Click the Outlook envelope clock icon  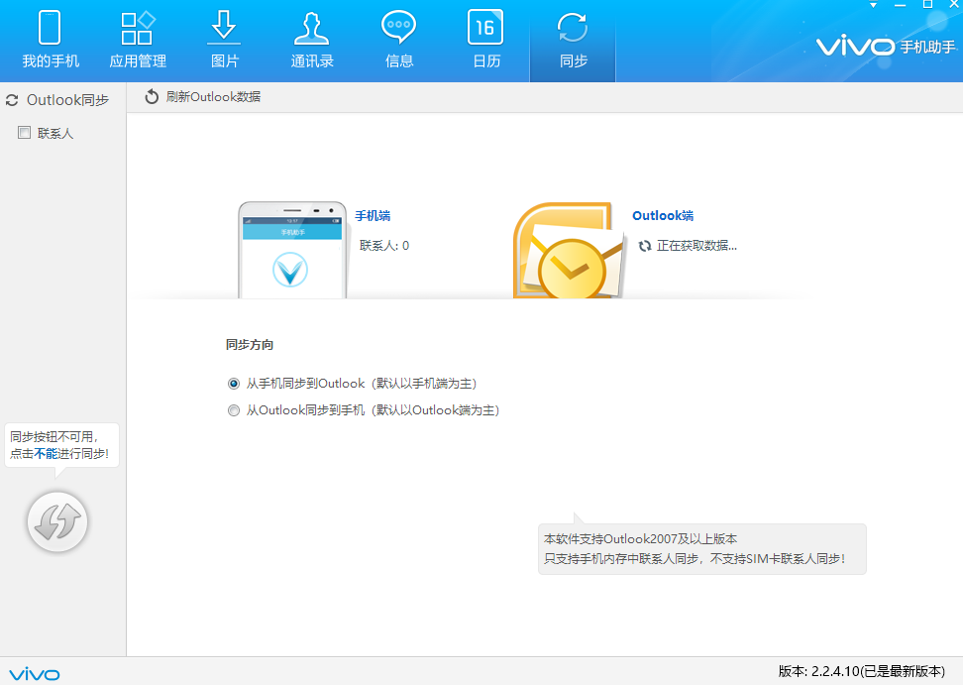pyautogui.click(x=570, y=250)
